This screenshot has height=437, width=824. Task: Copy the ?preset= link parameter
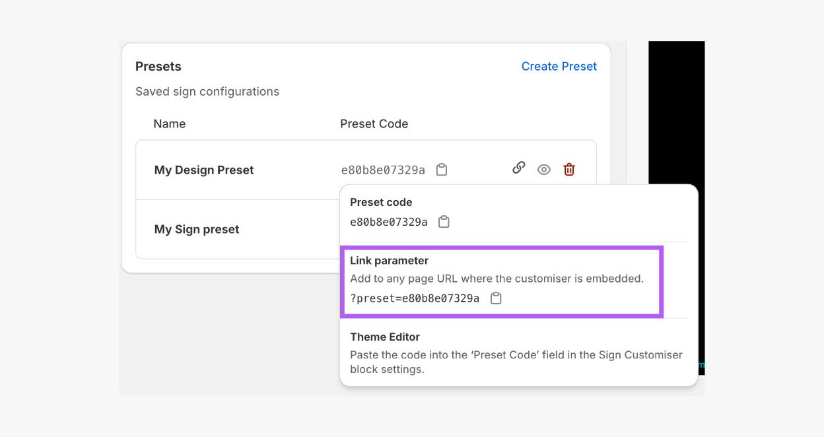click(496, 298)
